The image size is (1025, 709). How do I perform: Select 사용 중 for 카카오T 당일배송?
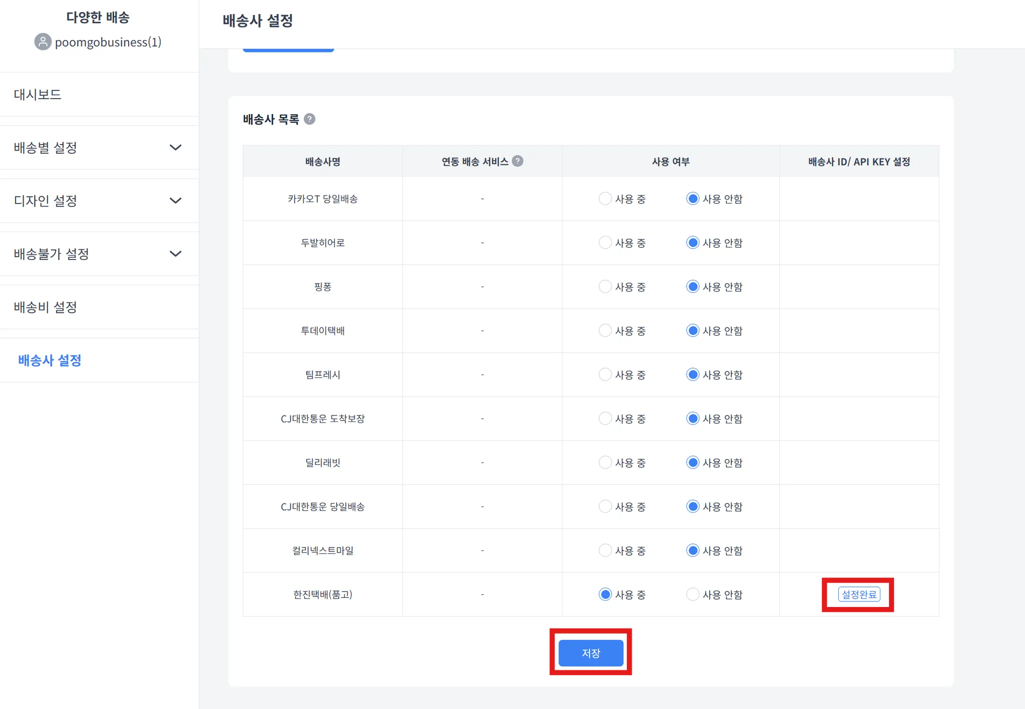pos(605,199)
